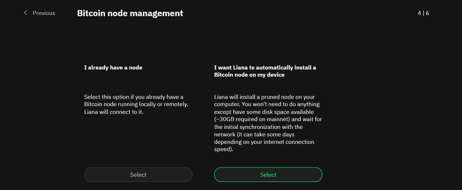Image resolution: width=462 pixels, height=190 pixels.
Task: Click the "I want Liana to automatically install" heading line
Action: [x=265, y=68]
